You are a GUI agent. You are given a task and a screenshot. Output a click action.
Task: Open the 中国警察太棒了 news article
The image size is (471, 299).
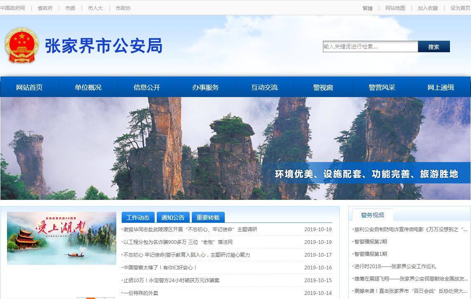pos(160,268)
